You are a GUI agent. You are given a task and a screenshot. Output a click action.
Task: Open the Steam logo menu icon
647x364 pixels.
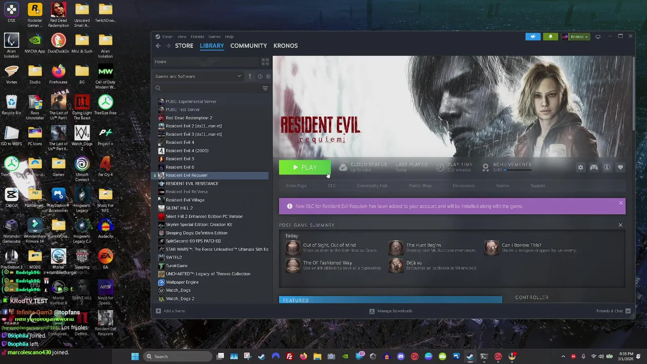[158, 36]
